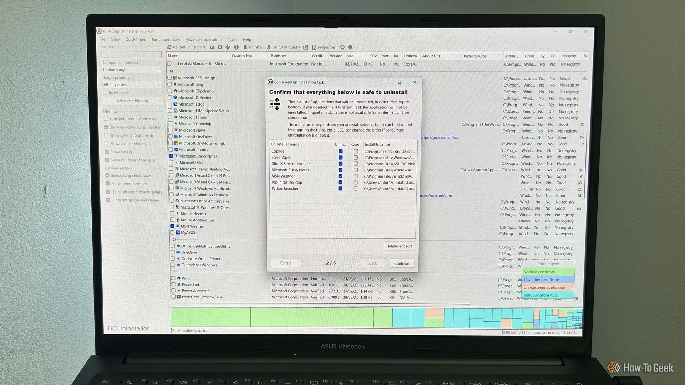
Task: Click in the Search input field
Action: pyautogui.click(x=132, y=55)
